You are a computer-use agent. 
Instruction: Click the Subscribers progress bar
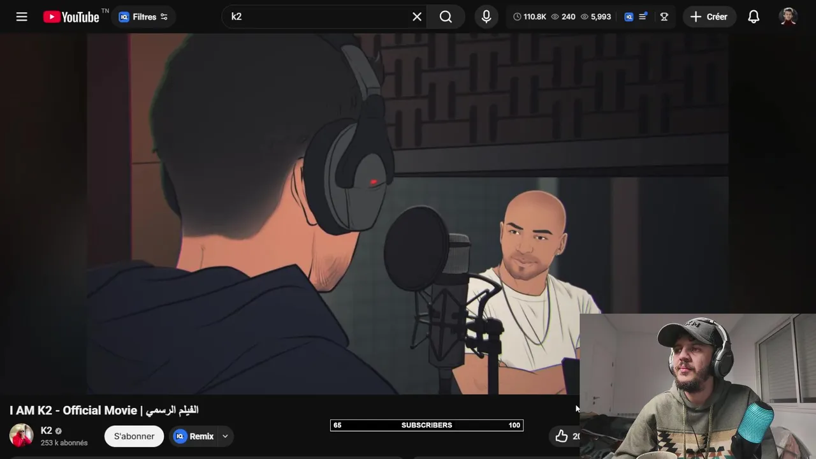click(426, 425)
